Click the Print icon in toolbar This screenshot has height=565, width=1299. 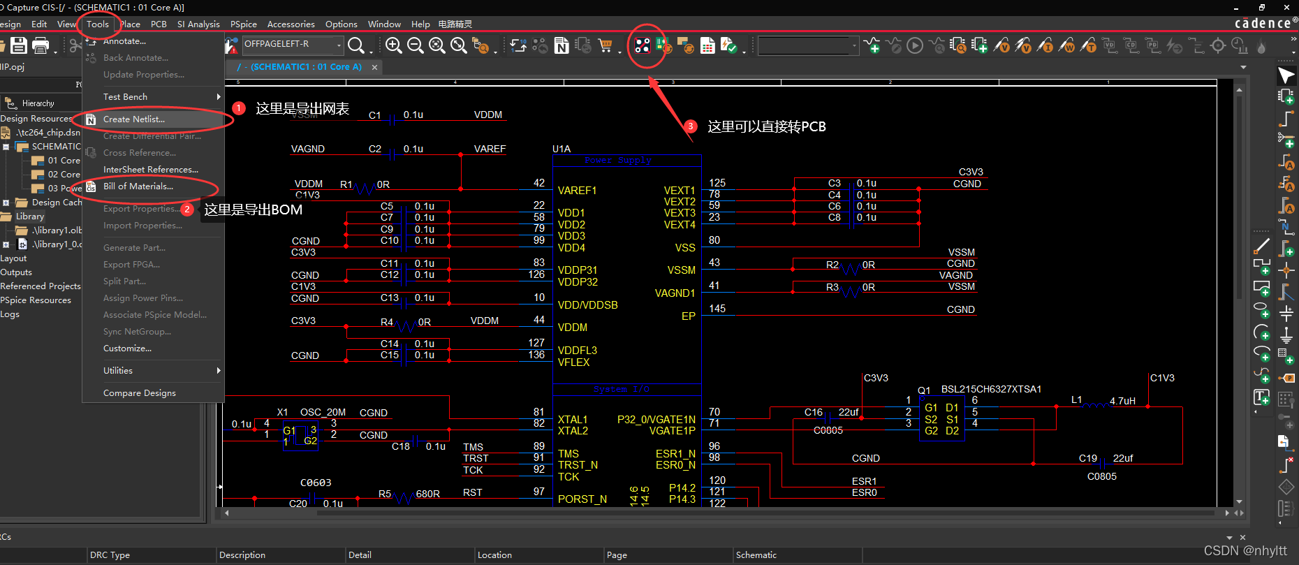41,46
